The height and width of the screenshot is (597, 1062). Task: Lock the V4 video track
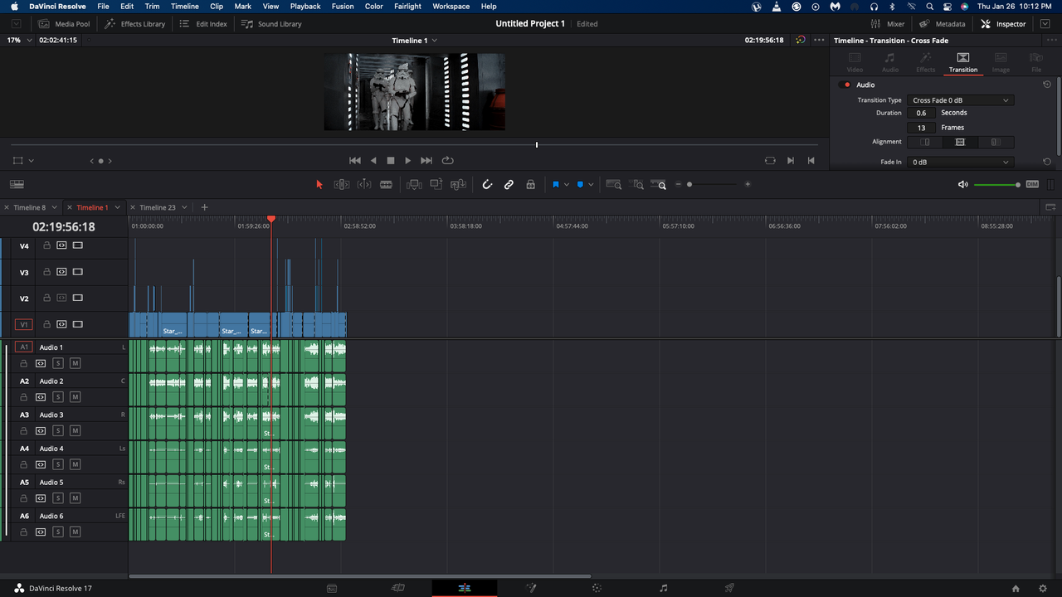pyautogui.click(x=46, y=245)
